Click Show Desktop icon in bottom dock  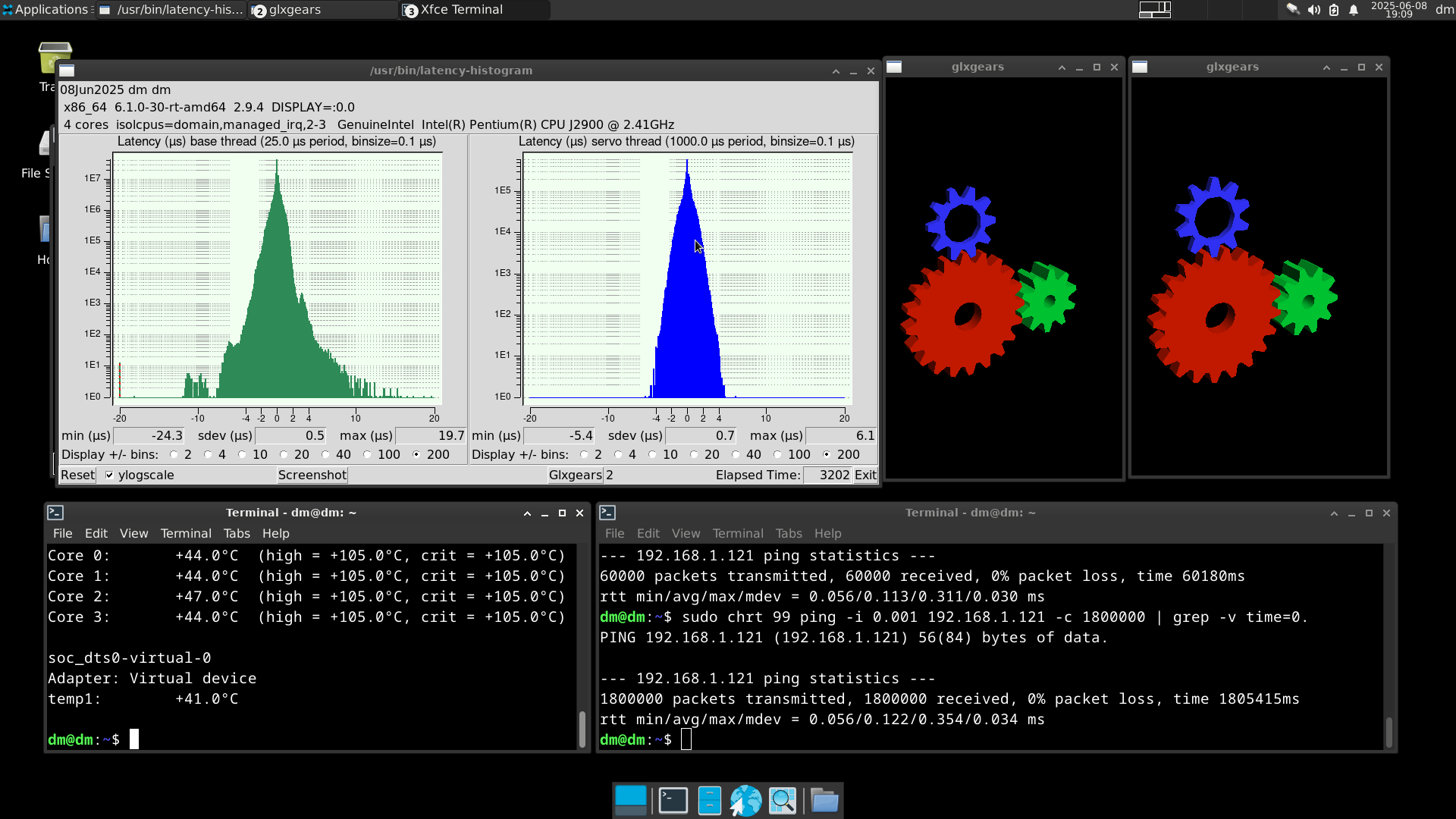pyautogui.click(x=630, y=800)
